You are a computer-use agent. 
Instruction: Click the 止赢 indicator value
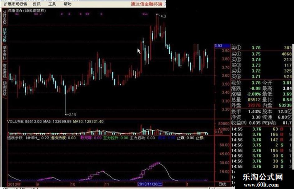[186, 138]
